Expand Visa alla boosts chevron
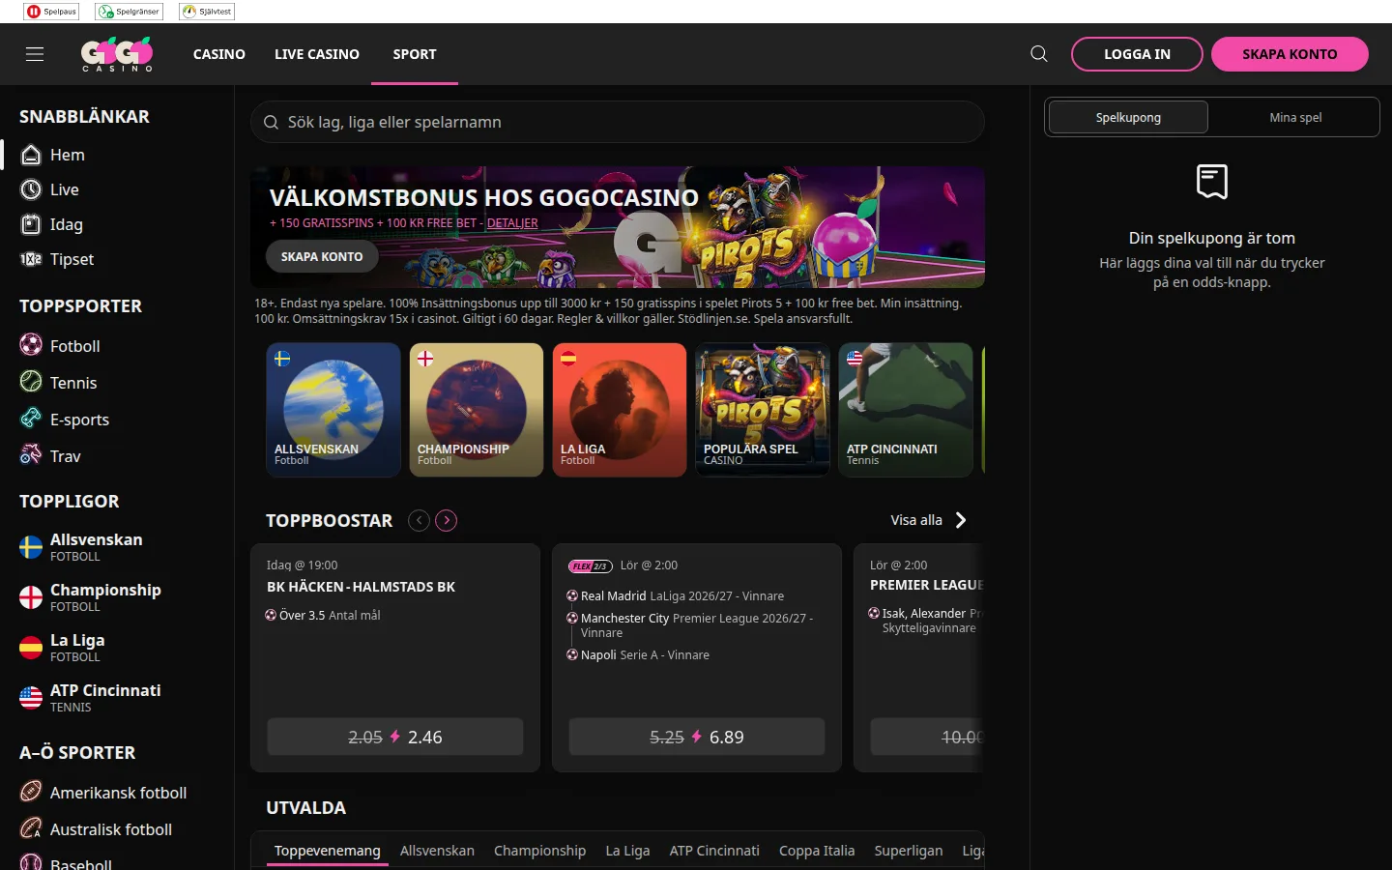Image resolution: width=1392 pixels, height=870 pixels. point(961,520)
